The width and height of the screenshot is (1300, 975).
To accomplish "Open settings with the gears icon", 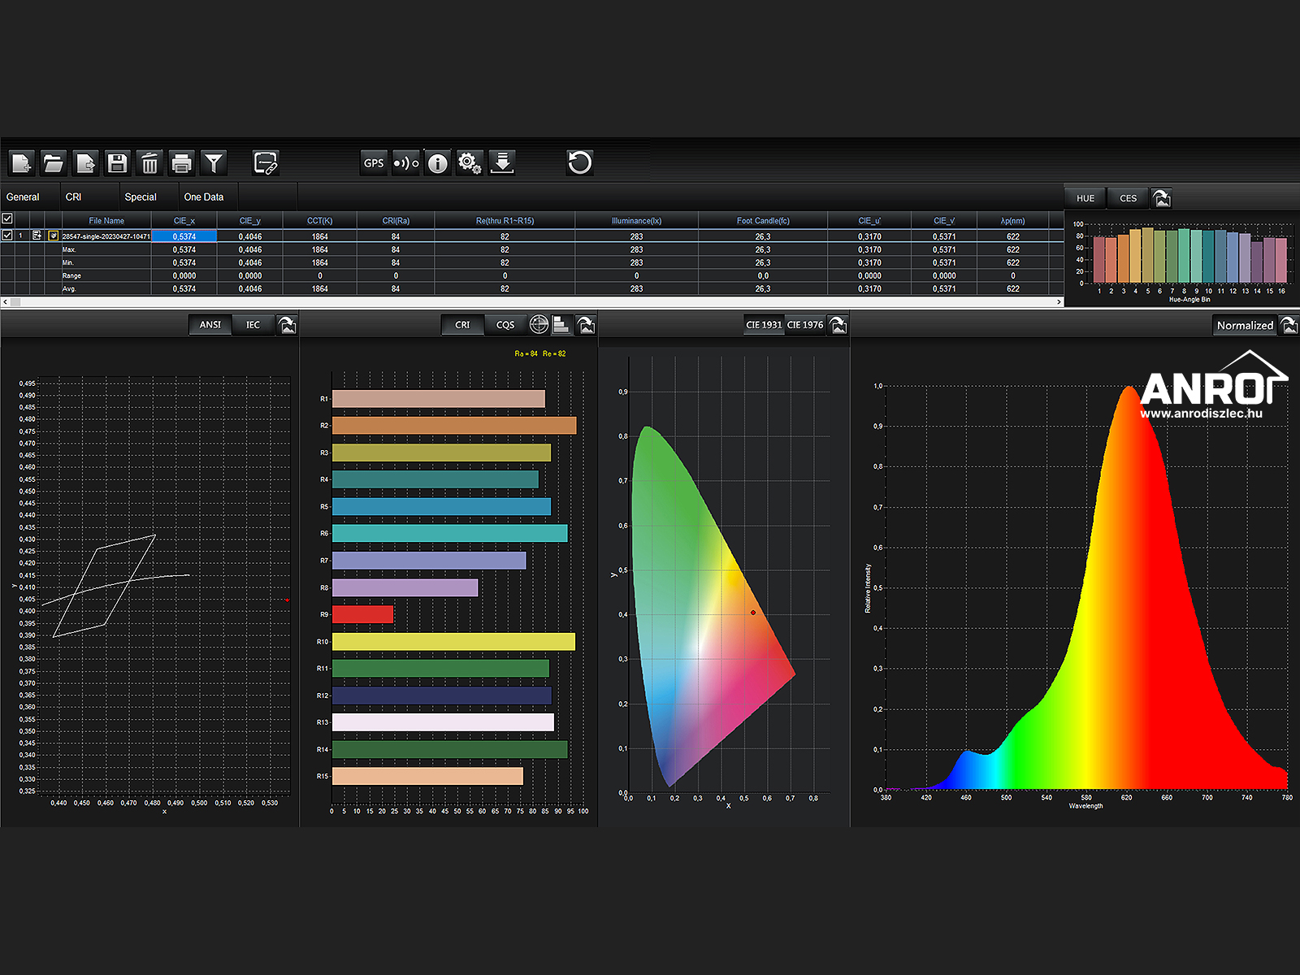I will click(470, 163).
